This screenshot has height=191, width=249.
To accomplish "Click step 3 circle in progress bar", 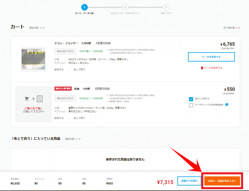I will [166, 7].
